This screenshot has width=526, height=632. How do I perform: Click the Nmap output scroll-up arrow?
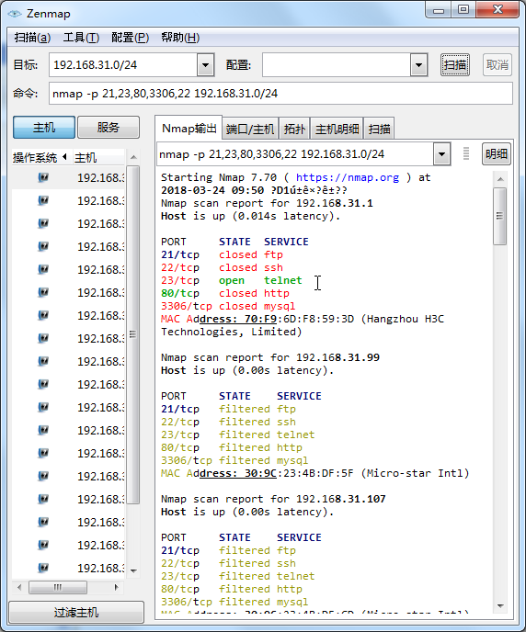tap(500, 179)
